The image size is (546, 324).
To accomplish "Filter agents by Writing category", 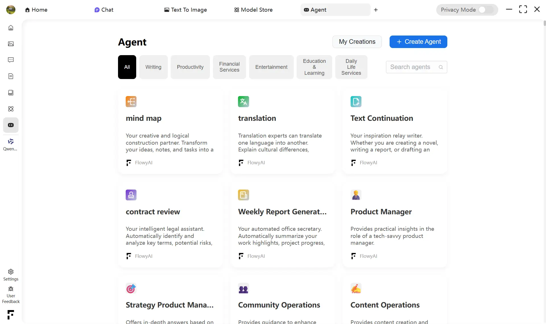I will tap(153, 67).
